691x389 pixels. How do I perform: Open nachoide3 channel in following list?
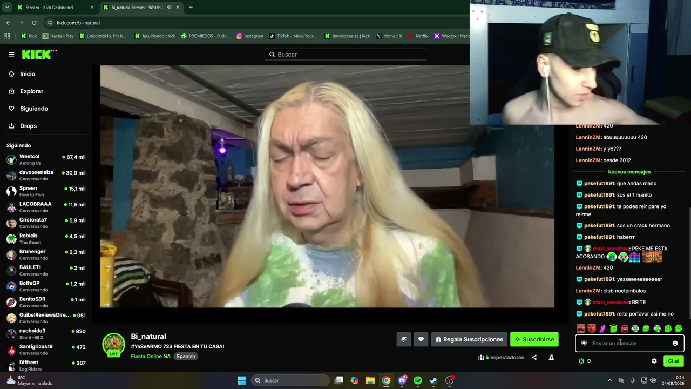click(x=46, y=333)
